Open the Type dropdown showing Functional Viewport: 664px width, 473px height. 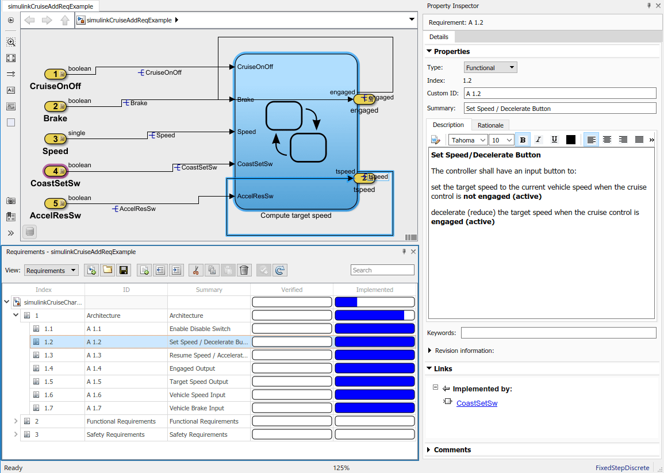(490, 68)
